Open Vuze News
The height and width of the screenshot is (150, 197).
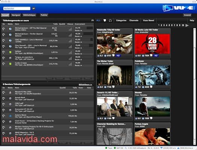(149, 20)
